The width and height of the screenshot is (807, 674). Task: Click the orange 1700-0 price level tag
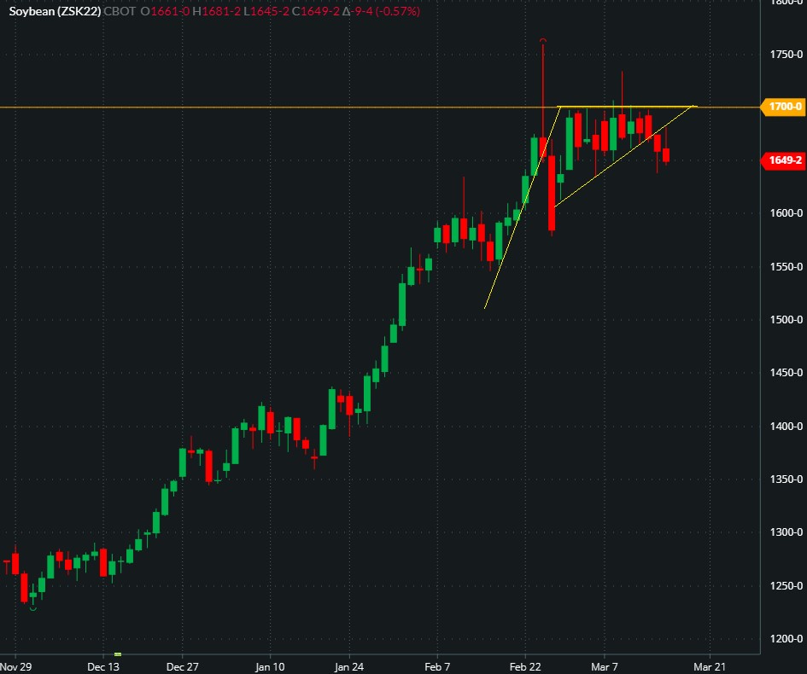pos(781,107)
